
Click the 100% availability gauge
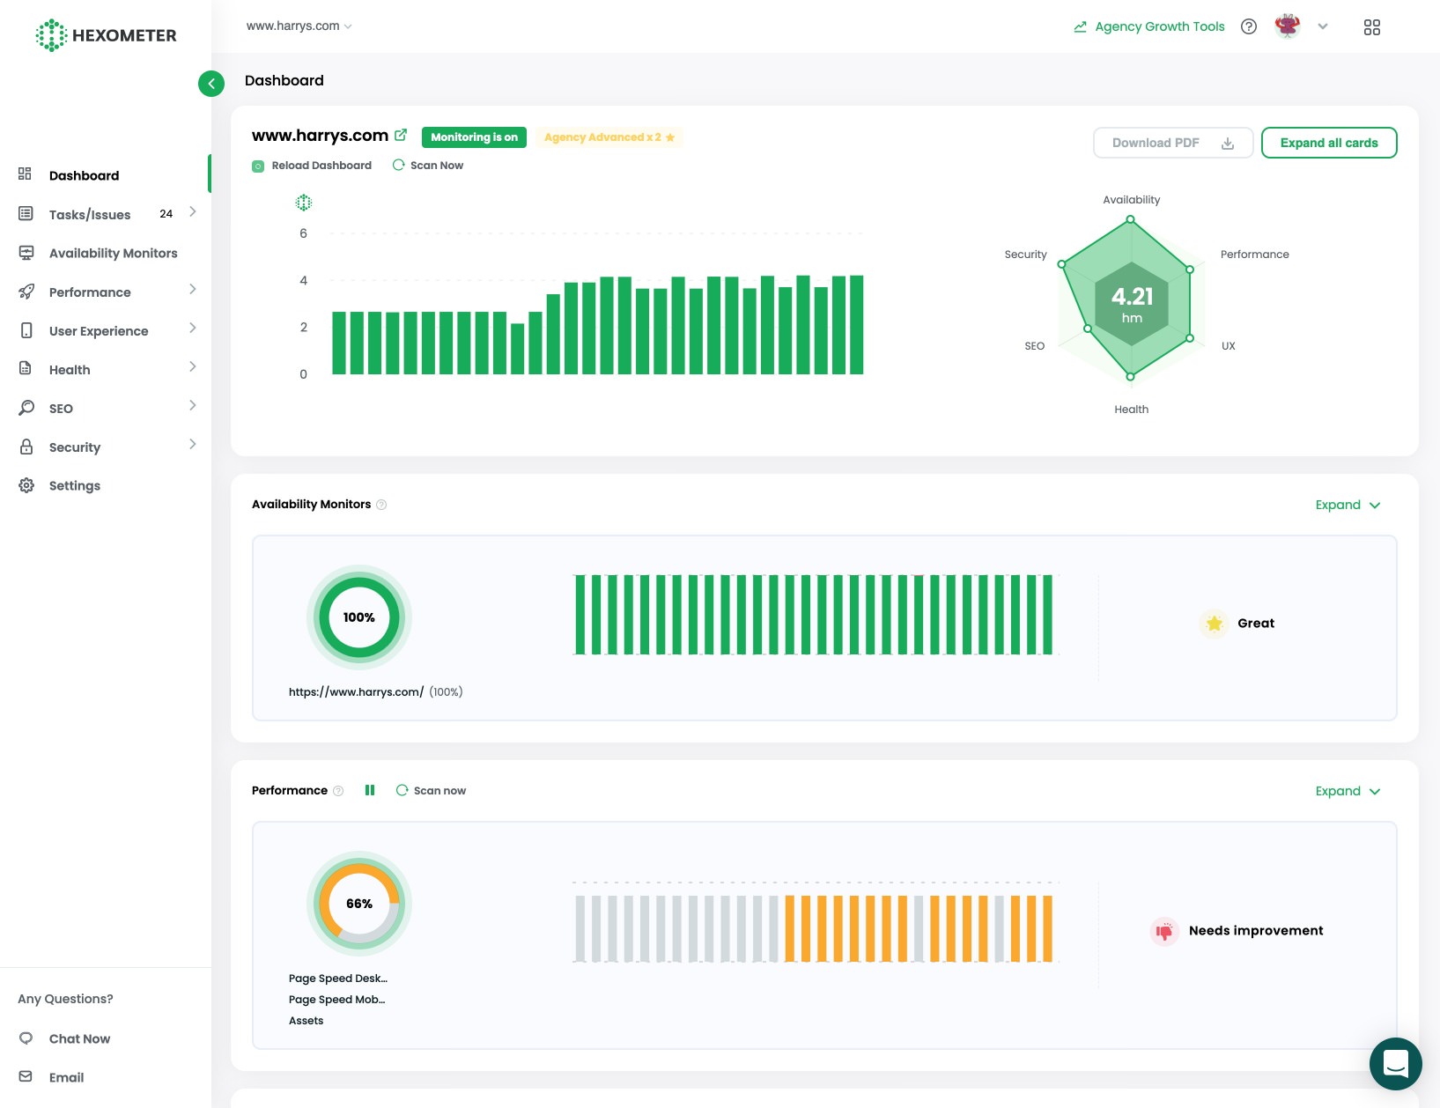(x=358, y=617)
